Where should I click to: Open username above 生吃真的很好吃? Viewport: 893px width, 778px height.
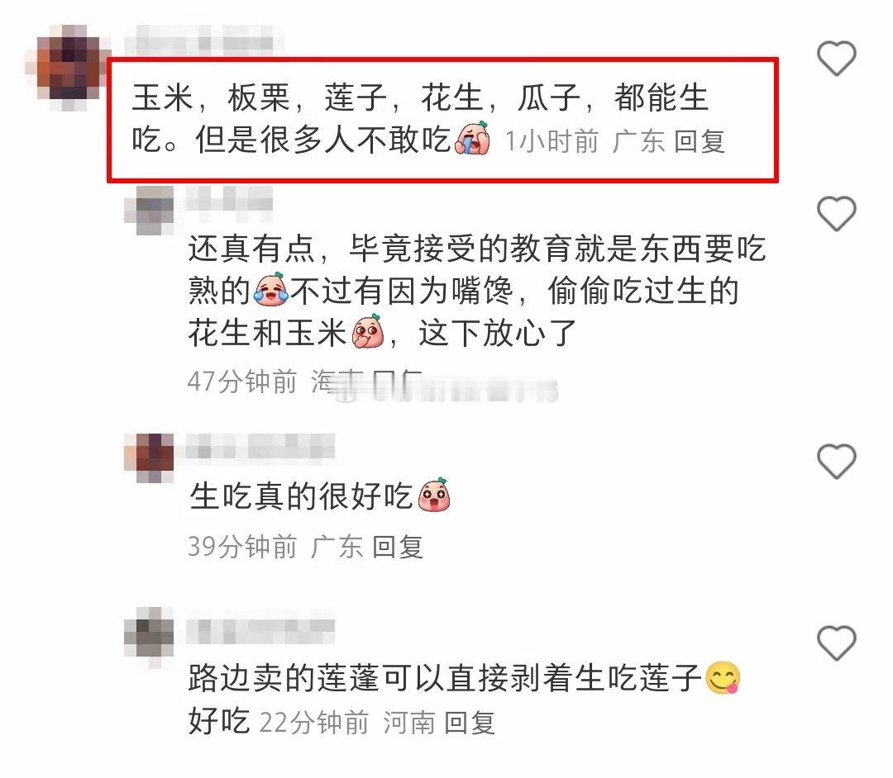click(260, 447)
